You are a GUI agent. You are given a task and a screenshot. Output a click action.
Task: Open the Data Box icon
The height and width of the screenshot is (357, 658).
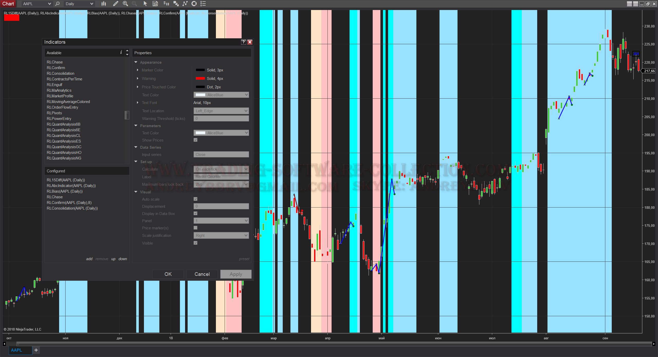(x=155, y=4)
